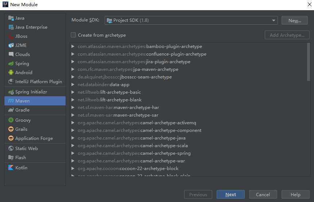This screenshot has height=202, width=314.
Task: Expand the lift-archetype-basic node
Action: click(73, 92)
